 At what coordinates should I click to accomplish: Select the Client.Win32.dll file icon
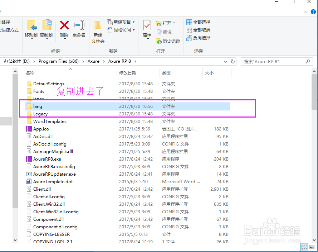click(29, 204)
